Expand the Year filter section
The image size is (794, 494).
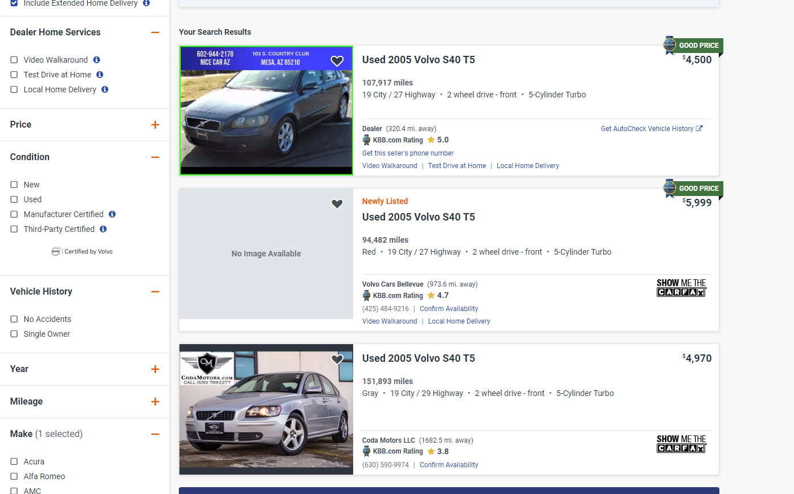click(x=155, y=369)
